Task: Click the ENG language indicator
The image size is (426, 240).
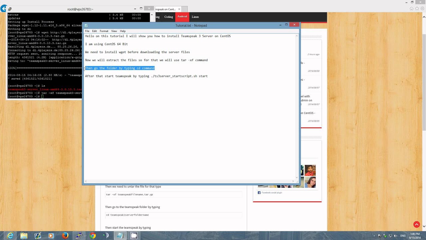Action: (403, 236)
